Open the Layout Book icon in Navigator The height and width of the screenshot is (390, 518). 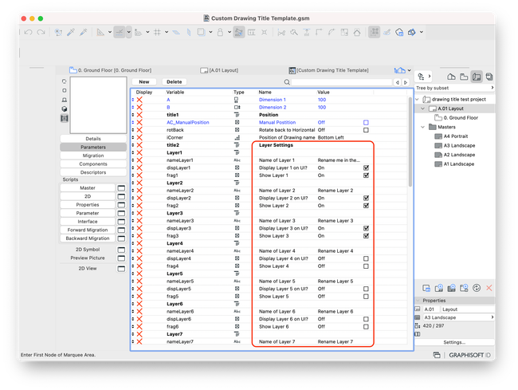pyautogui.click(x=477, y=77)
